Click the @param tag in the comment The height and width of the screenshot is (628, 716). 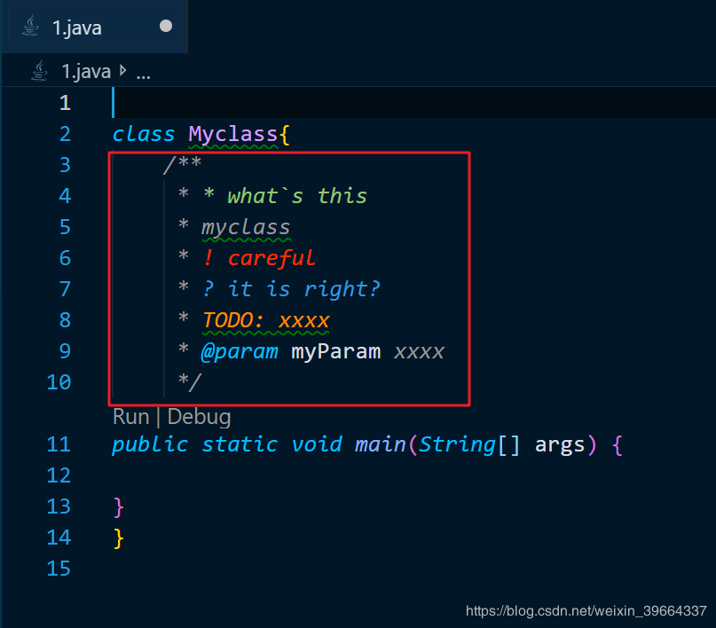[240, 351]
